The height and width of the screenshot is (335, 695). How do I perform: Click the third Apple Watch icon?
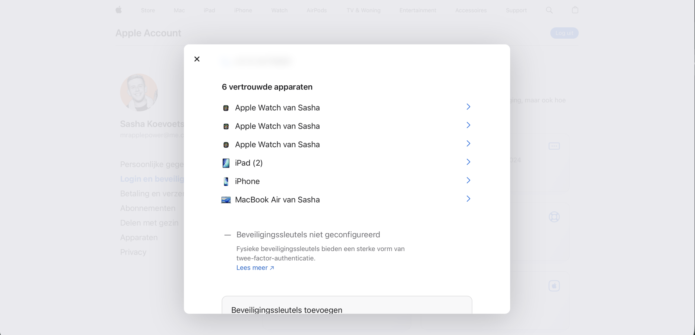pyautogui.click(x=226, y=145)
